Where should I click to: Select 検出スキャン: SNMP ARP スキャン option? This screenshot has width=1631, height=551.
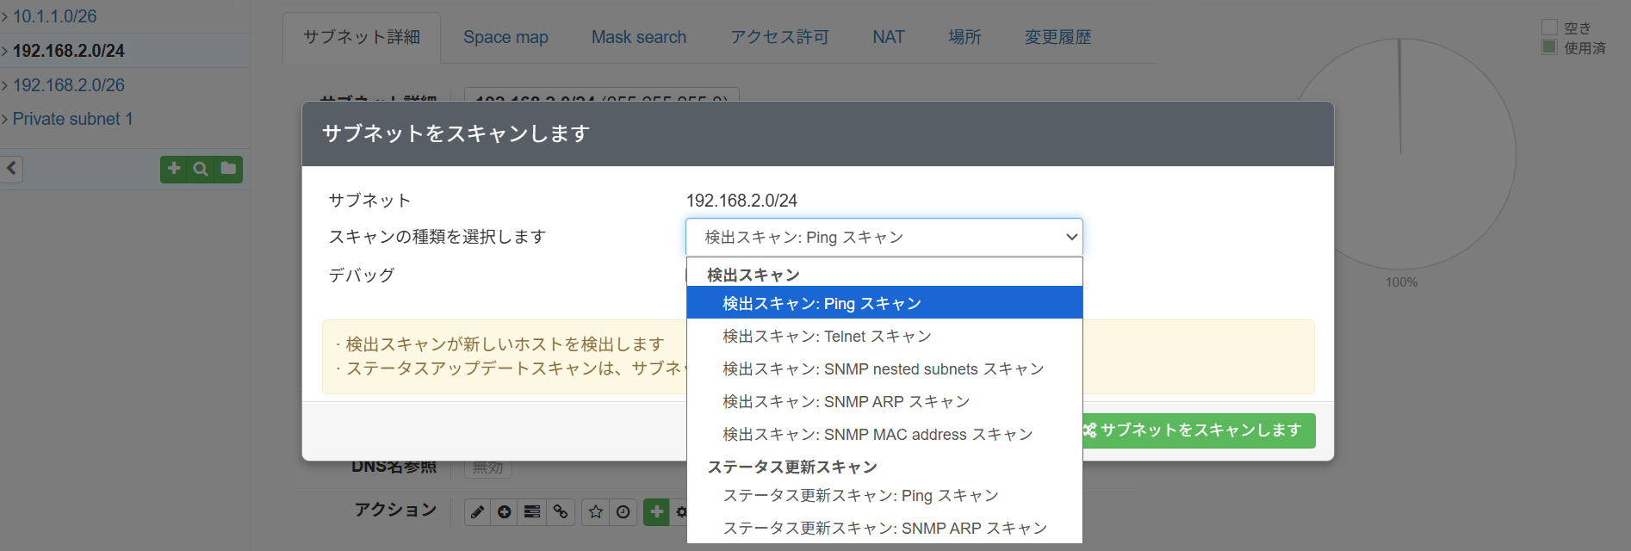(884, 401)
